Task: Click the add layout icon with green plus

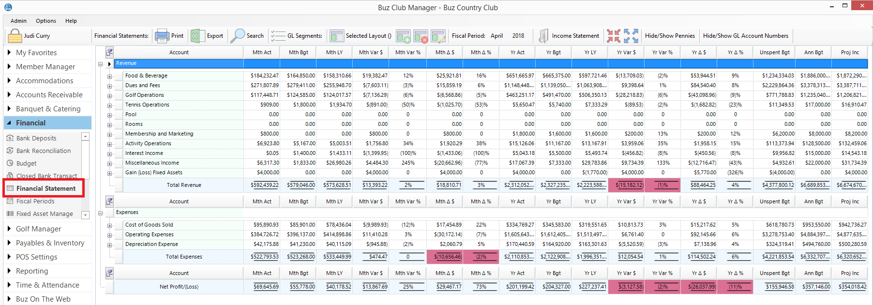Action: [x=403, y=36]
